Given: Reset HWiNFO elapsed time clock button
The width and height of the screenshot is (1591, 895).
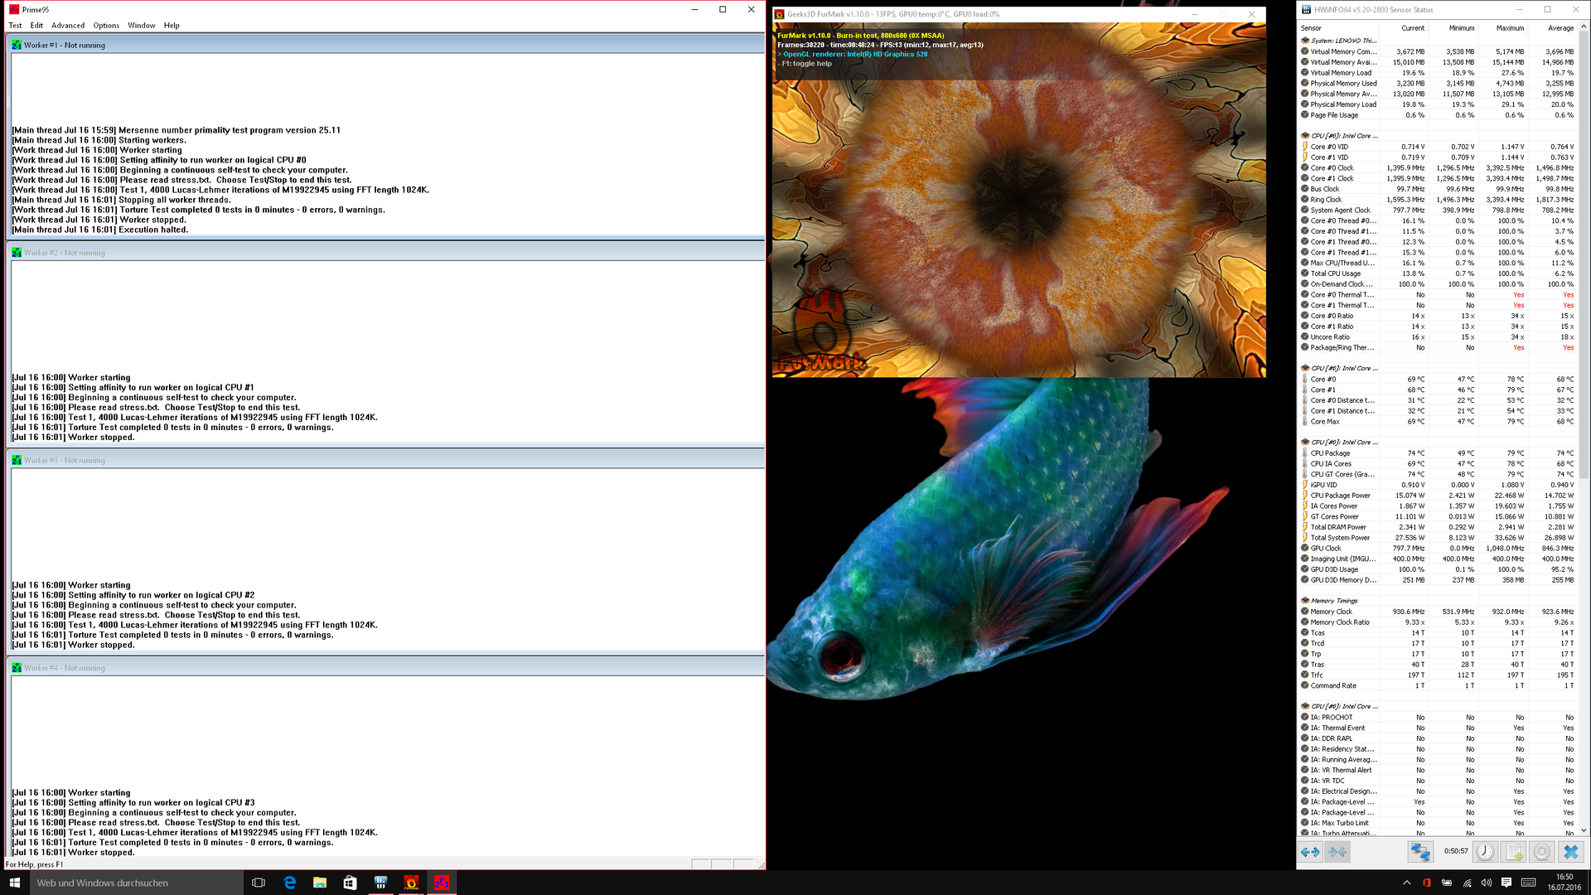Looking at the screenshot, I should click(x=1485, y=851).
